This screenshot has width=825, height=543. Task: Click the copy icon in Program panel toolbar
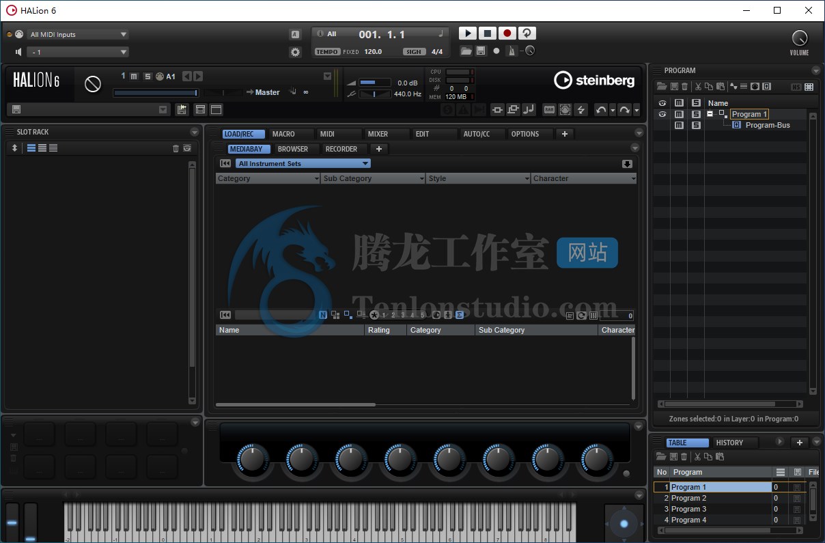(x=709, y=87)
